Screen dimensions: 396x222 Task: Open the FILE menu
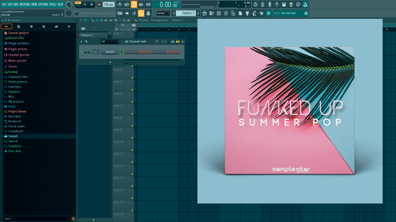[4, 4]
